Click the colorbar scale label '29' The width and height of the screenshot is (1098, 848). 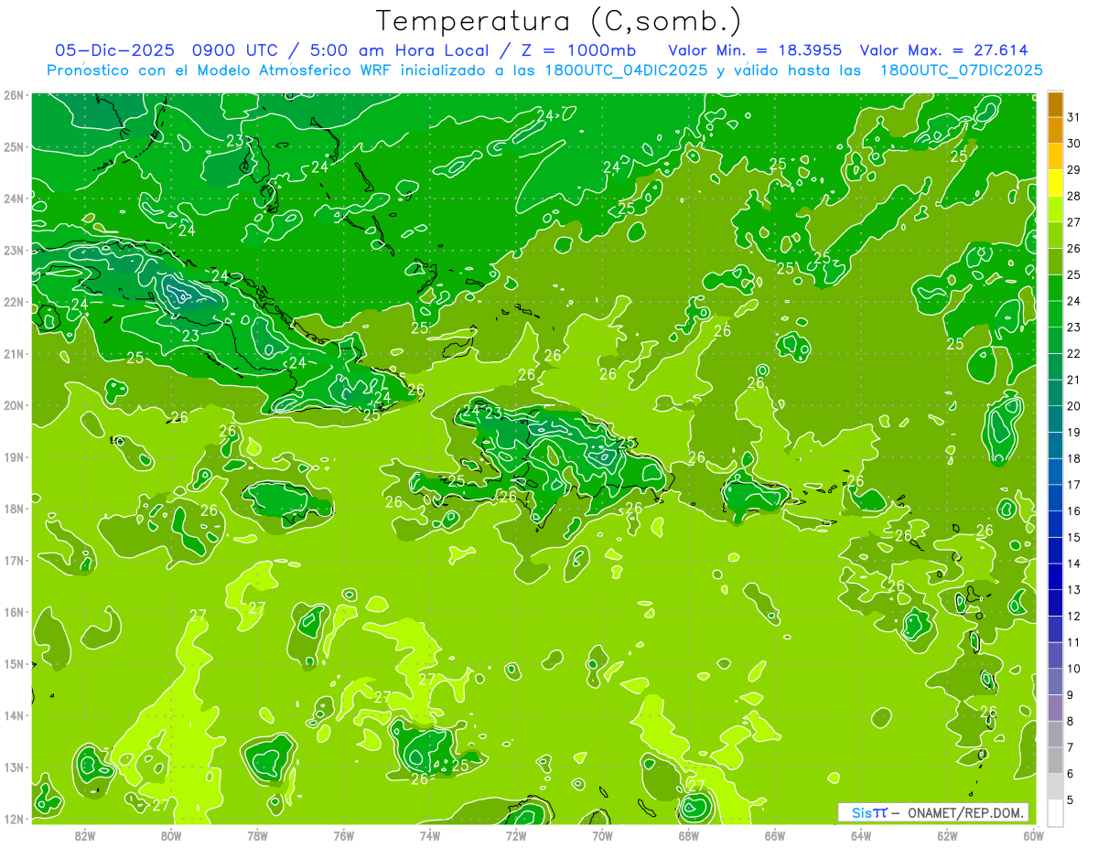click(x=1074, y=169)
